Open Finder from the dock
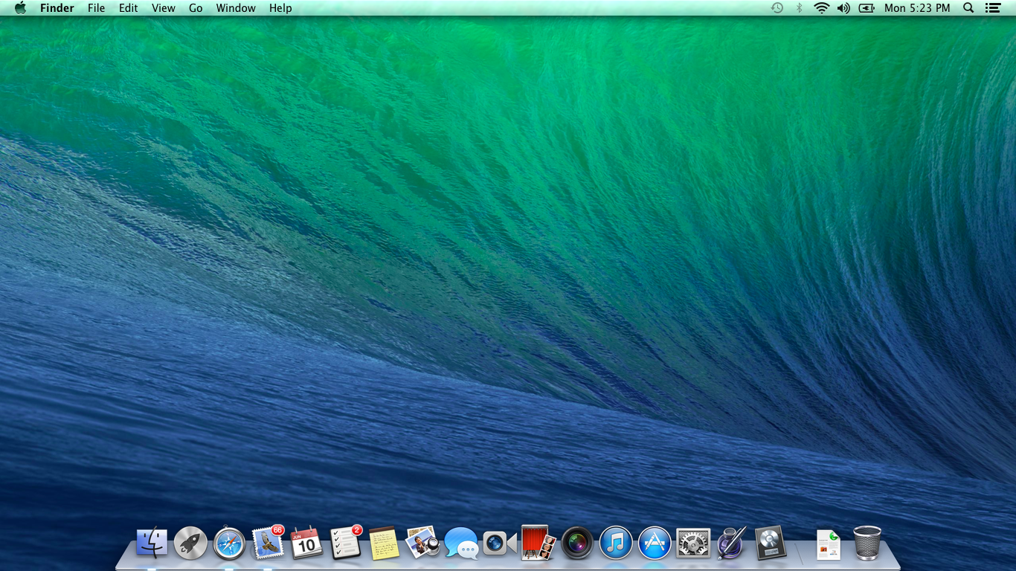The width and height of the screenshot is (1016, 571). 152,543
